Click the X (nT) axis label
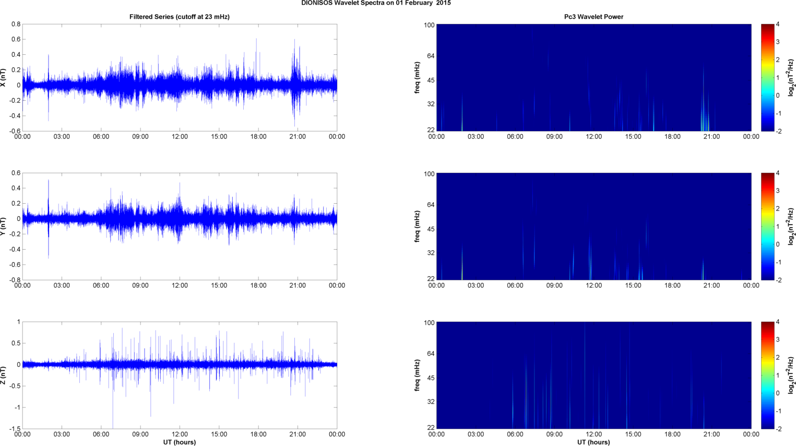The image size is (796, 446). coord(4,77)
